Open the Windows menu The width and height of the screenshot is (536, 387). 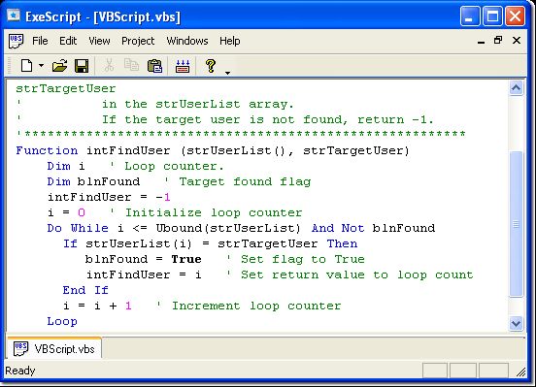coord(187,41)
